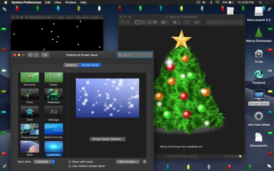Open the Window menu
The height and width of the screenshot is (171, 274).
coord(71,2)
